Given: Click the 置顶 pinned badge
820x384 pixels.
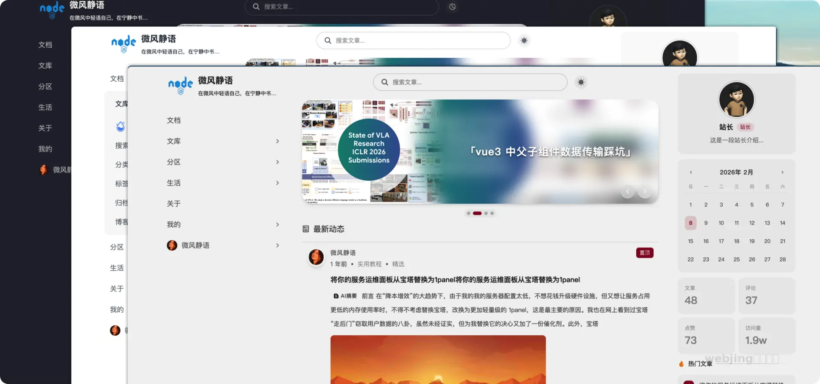Looking at the screenshot, I should pyautogui.click(x=645, y=253).
